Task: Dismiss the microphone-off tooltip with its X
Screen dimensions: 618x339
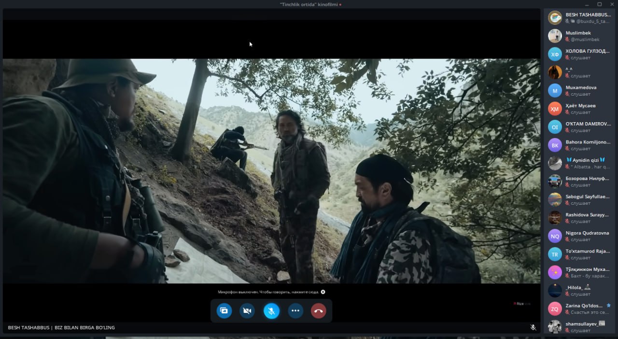Action: (x=323, y=292)
